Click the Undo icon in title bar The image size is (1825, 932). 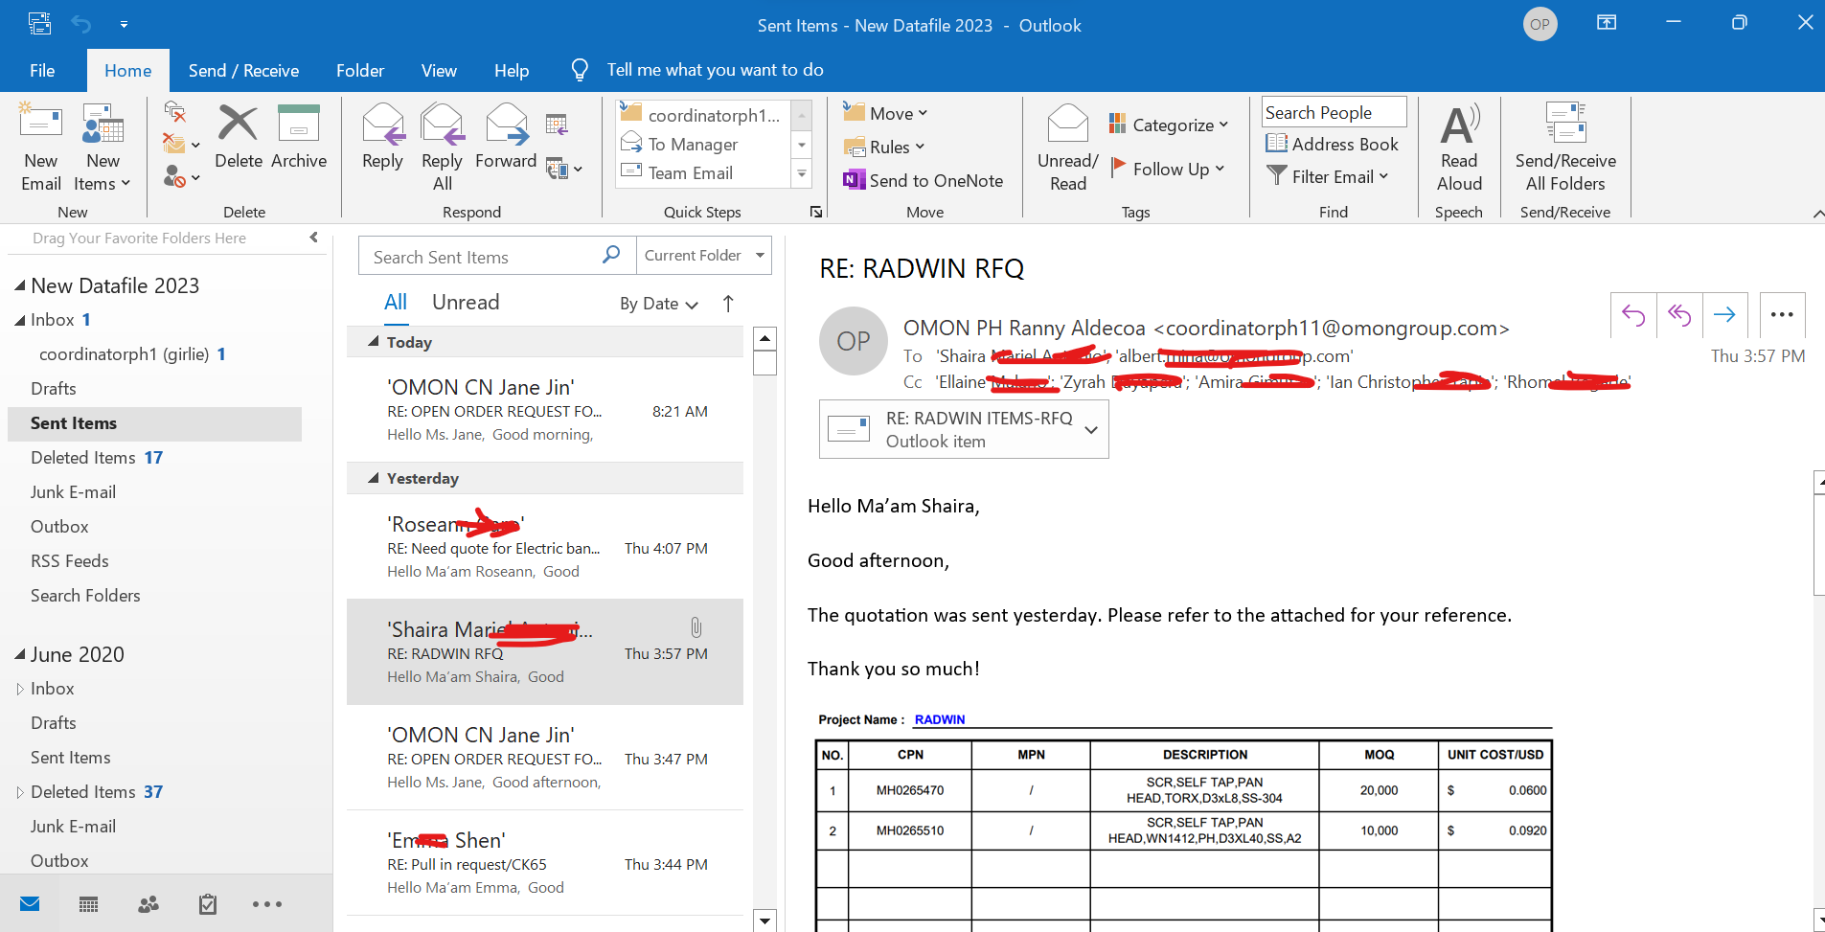coord(81,24)
